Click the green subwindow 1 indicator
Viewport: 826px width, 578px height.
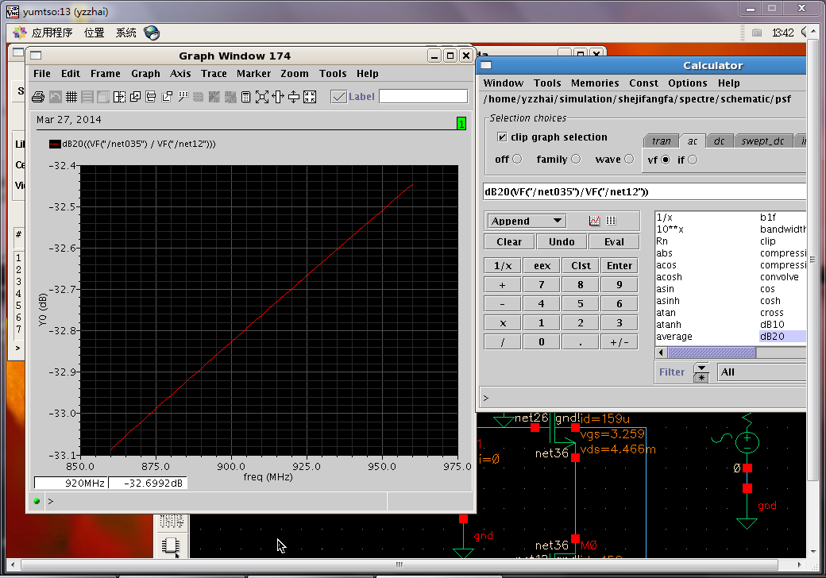click(461, 123)
